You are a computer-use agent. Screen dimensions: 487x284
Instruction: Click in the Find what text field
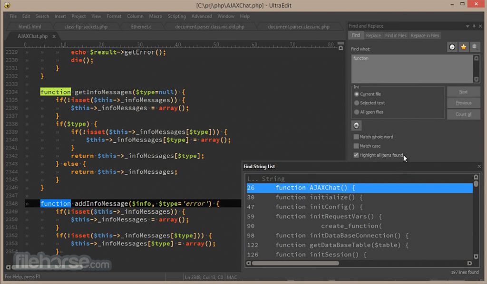click(412, 69)
